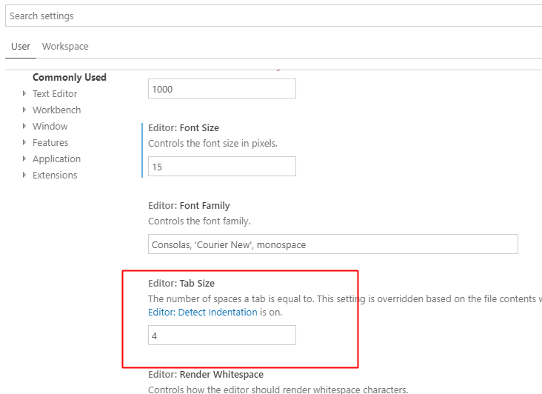Switch to the Workspace tab
This screenshot has height=394, width=542.
65,47
